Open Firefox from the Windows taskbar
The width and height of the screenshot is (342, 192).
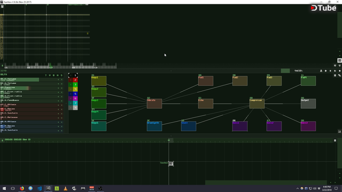point(22,188)
